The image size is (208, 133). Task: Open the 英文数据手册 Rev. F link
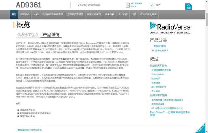pos(137,5)
